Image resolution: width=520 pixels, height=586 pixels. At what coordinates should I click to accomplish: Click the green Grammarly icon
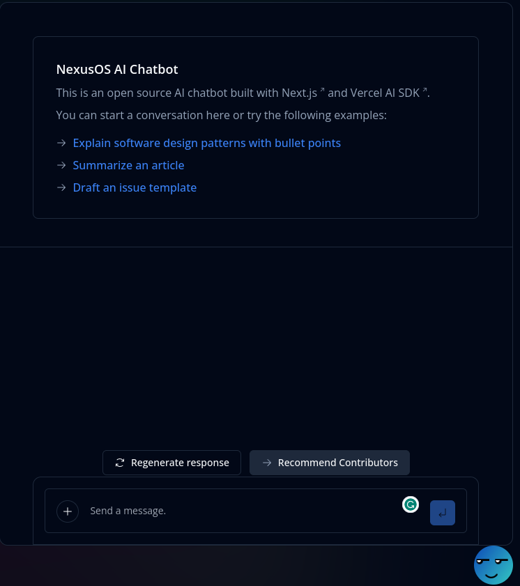pos(411,504)
